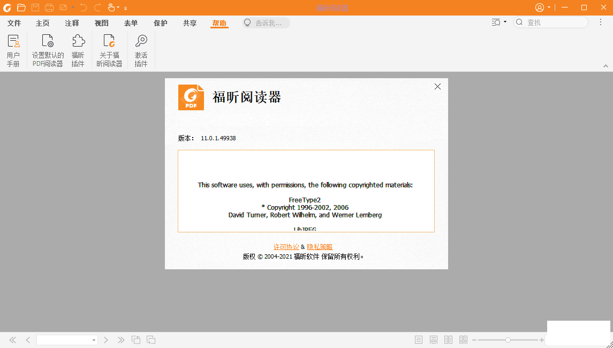The image size is (613, 348).
Task: Click the zoom in plus button
Action: (542, 340)
